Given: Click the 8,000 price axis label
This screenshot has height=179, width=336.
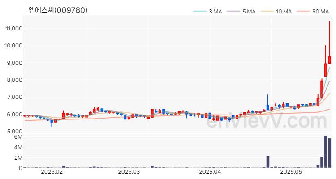Looking at the screenshot, I should 14,80.
